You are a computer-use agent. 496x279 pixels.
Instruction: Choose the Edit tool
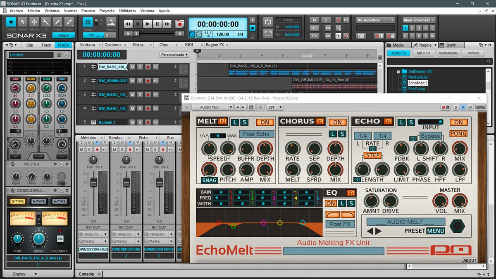coord(46,21)
